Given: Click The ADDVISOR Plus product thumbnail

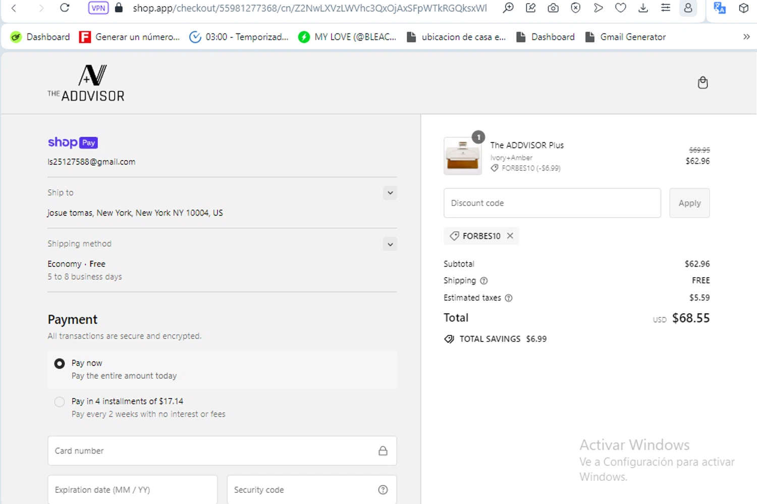Looking at the screenshot, I should coord(463,156).
